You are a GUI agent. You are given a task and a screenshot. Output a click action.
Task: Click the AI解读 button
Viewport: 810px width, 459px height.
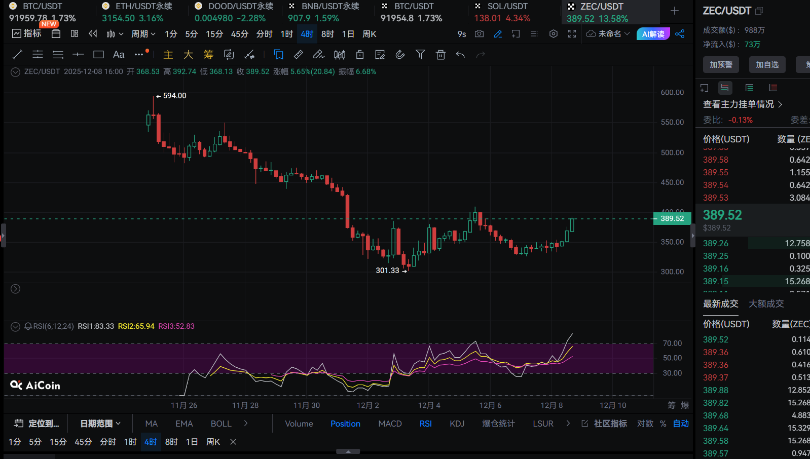[653, 34]
